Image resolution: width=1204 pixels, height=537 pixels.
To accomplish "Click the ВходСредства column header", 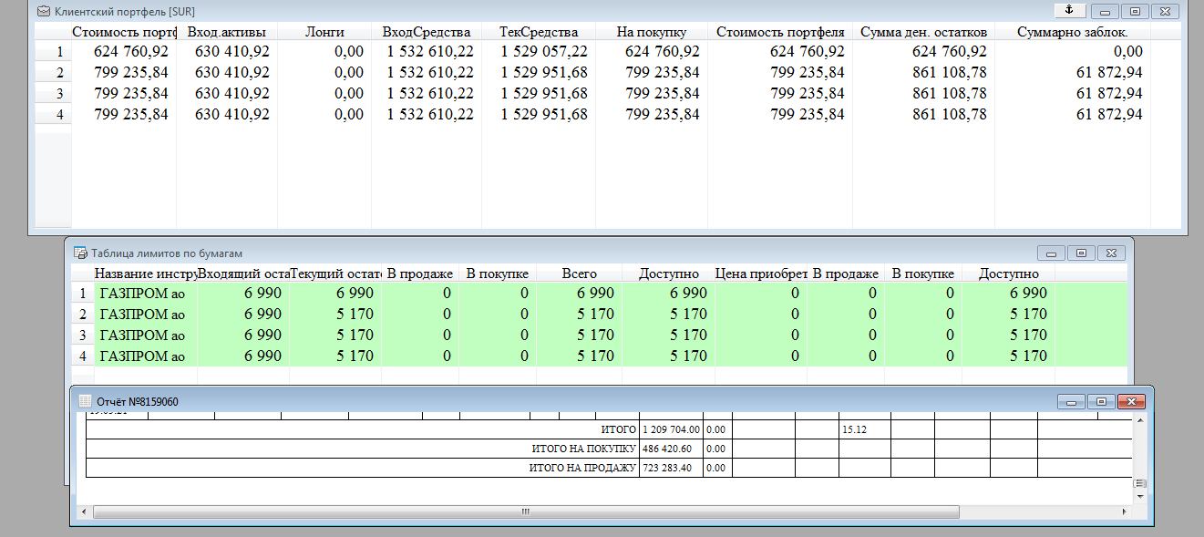I will pyautogui.click(x=427, y=32).
